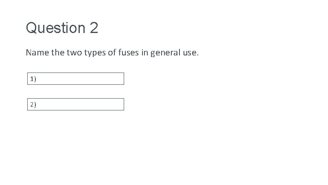This screenshot has height=185, width=328.
Task: Click the '1)' label in first box
Action: point(33,79)
